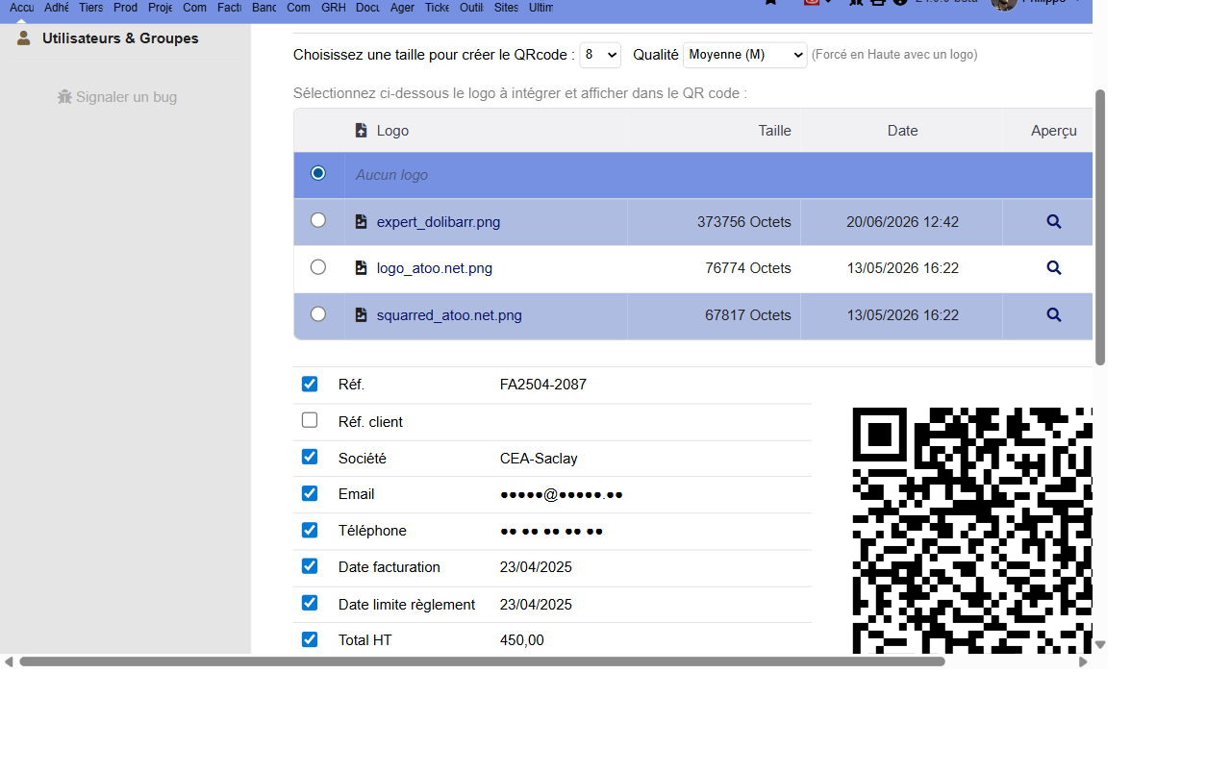
Task: Go to the Projets top menu
Action: point(160,8)
